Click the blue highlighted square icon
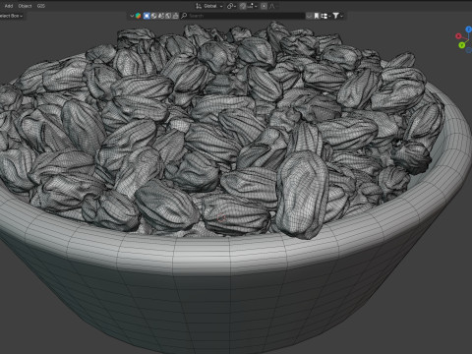 (147, 16)
